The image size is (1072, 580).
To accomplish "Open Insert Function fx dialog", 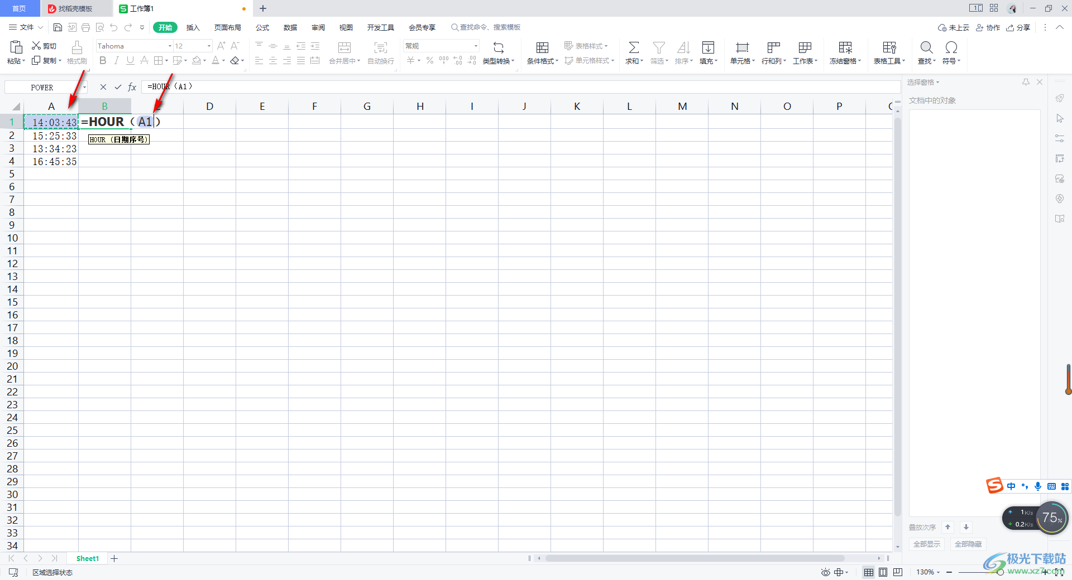I will point(132,87).
